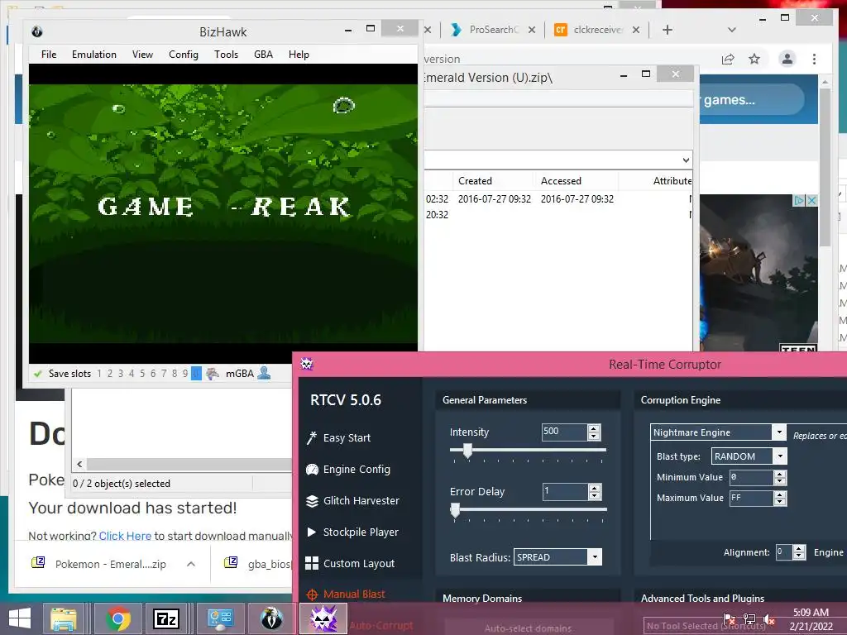Click the network tray icon
The image size is (847, 635).
(x=749, y=619)
